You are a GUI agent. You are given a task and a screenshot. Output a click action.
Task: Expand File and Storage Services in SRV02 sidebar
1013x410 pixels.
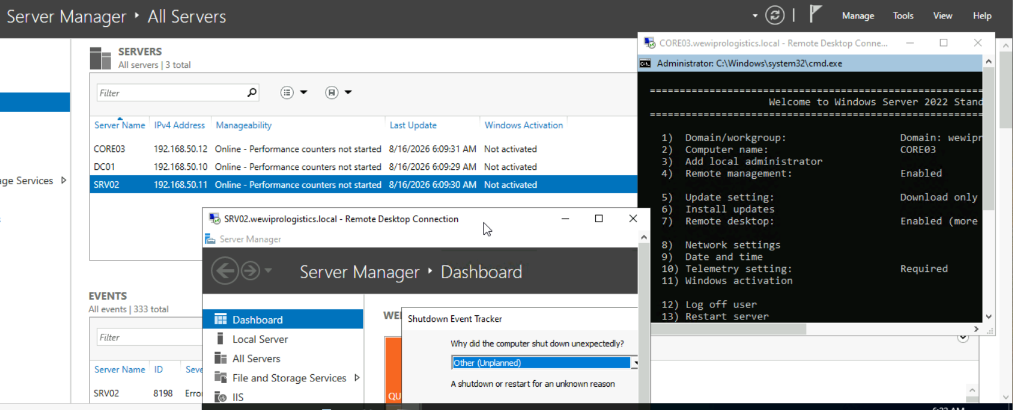pyautogui.click(x=357, y=378)
